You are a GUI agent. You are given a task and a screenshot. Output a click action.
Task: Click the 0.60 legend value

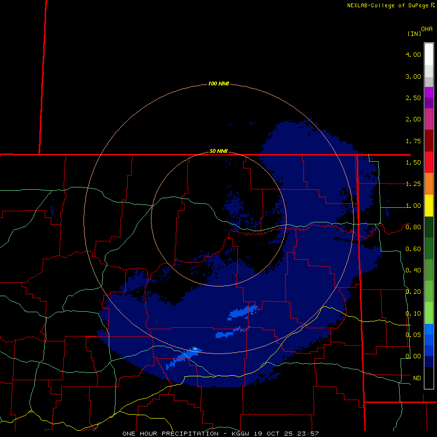pos(413,249)
